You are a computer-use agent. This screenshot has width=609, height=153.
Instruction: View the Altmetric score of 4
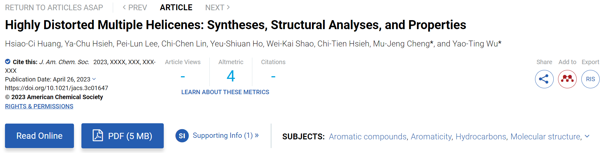pos(231,76)
